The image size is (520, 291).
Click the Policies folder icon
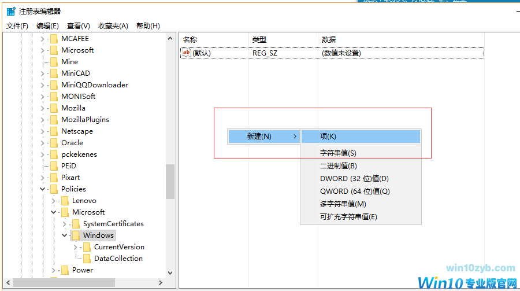tap(54, 189)
